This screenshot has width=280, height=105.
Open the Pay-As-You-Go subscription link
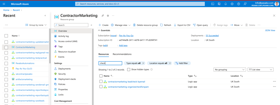pos(126,36)
